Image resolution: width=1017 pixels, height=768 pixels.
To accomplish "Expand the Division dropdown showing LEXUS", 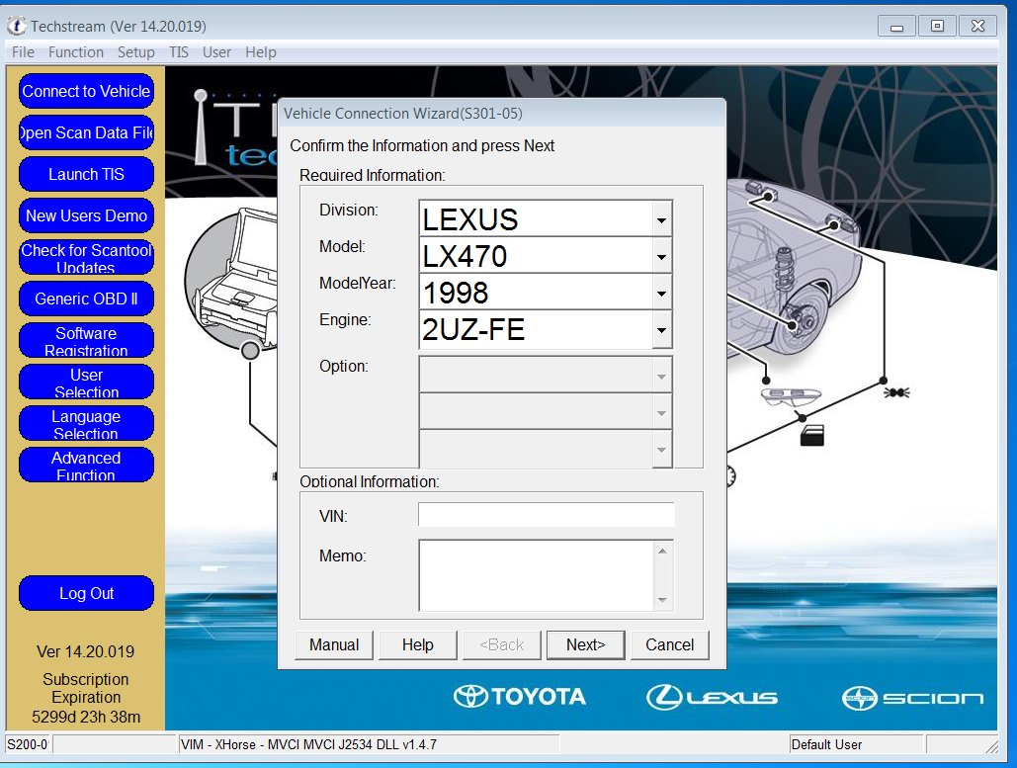I will tap(661, 219).
